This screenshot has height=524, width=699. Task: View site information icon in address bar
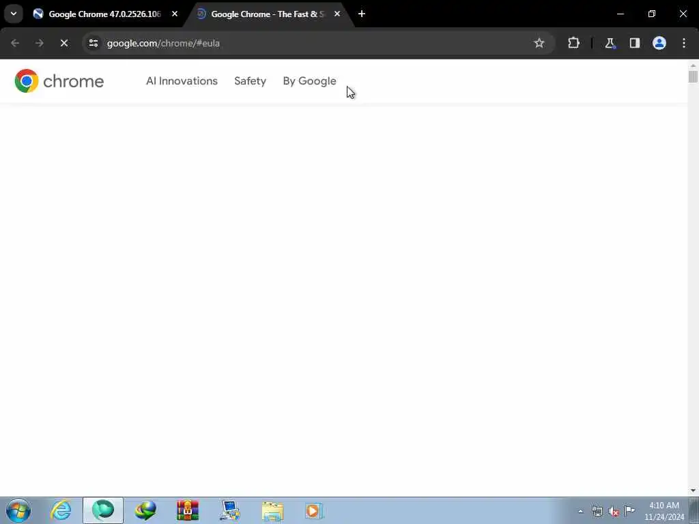(93, 43)
